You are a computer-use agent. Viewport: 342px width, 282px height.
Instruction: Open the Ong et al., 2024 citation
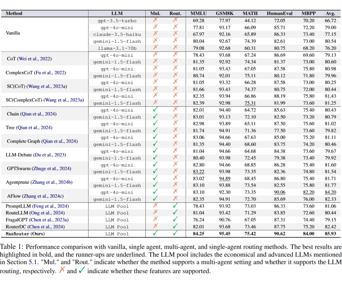[x=47, y=213]
